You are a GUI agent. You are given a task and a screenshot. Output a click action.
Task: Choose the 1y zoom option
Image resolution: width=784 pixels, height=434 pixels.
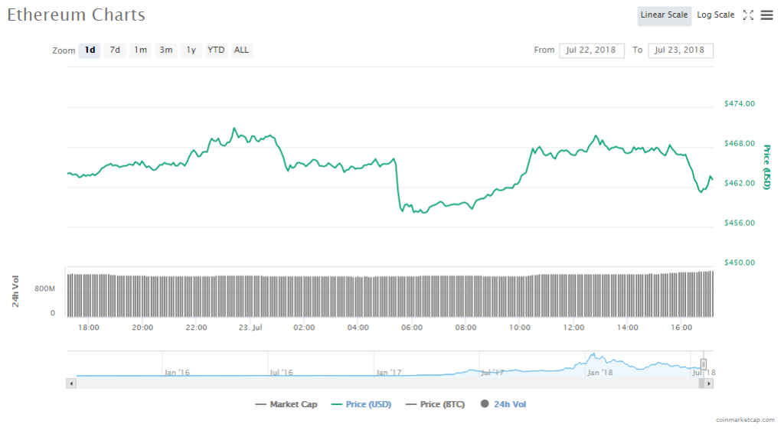[x=191, y=51]
